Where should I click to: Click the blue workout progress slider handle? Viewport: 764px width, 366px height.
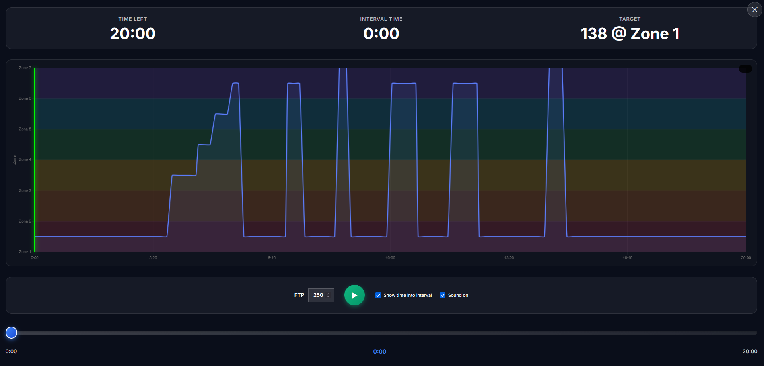[x=12, y=333]
